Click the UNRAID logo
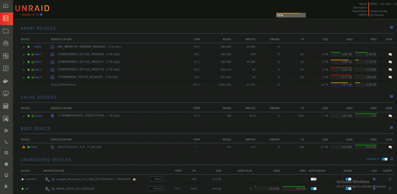Viewport: 397px width, 194px height. 32,8
